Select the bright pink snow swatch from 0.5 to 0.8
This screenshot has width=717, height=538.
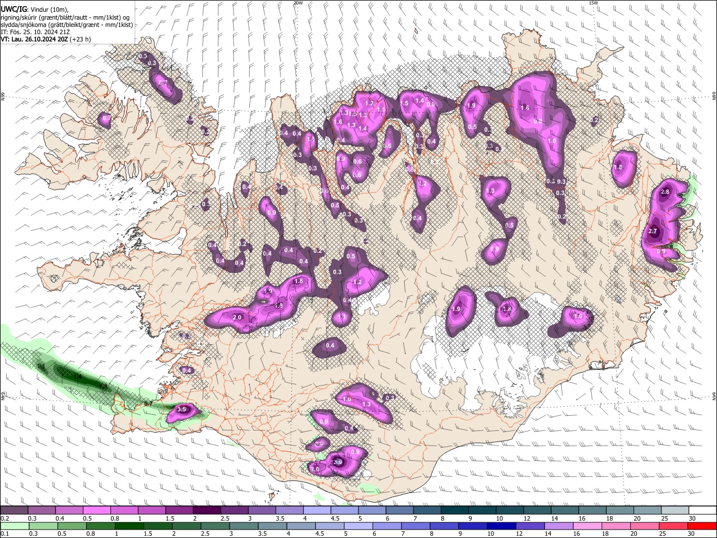97,510
